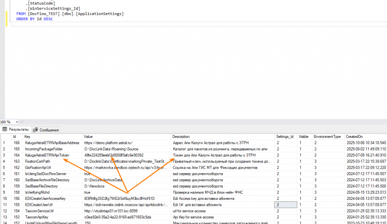Click the Сообщения tab's message icon
The height and width of the screenshot is (224, 387).
tap(35, 130)
